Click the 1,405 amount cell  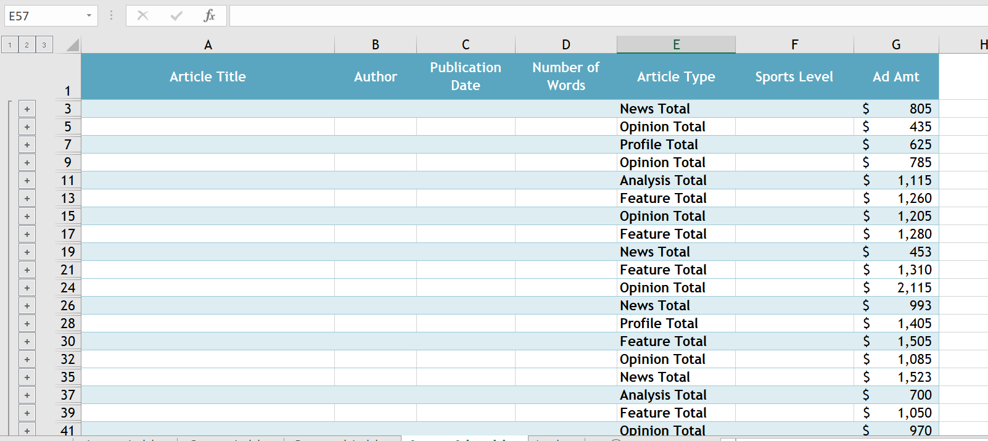896,324
